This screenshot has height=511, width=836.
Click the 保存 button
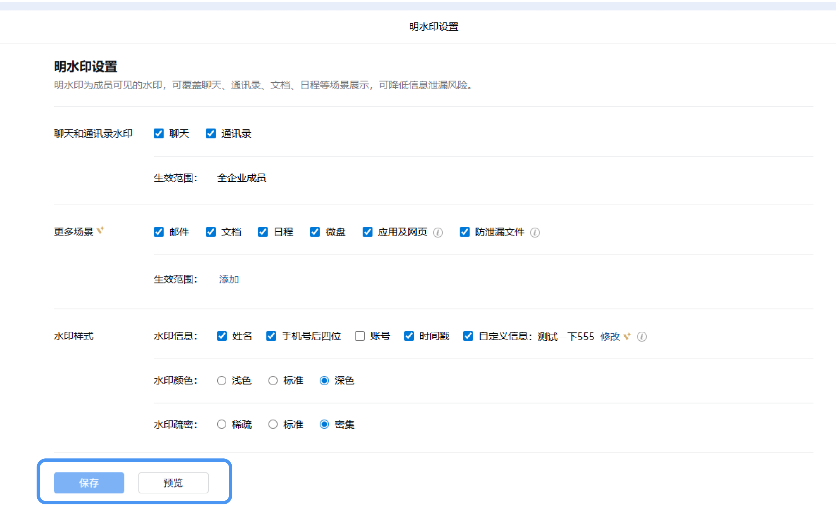pyautogui.click(x=89, y=482)
